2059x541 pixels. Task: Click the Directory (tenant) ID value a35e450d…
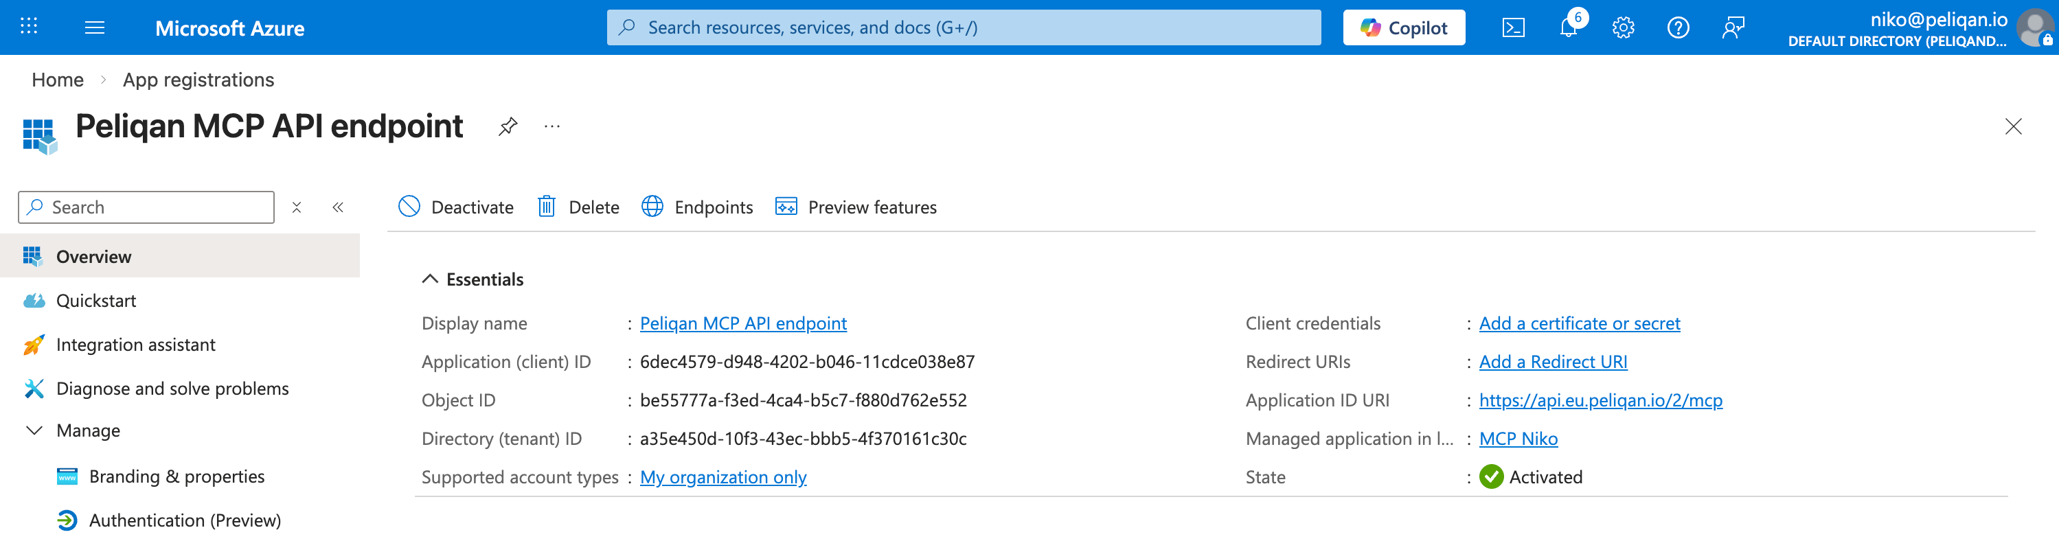(x=804, y=439)
